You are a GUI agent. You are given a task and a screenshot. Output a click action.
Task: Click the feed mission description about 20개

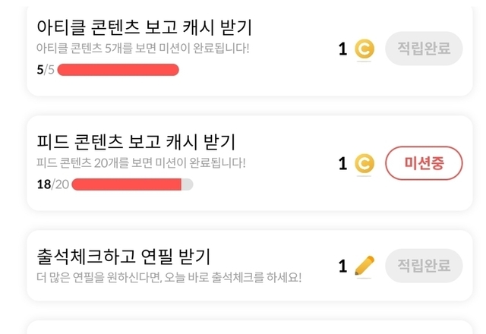pyautogui.click(x=141, y=162)
